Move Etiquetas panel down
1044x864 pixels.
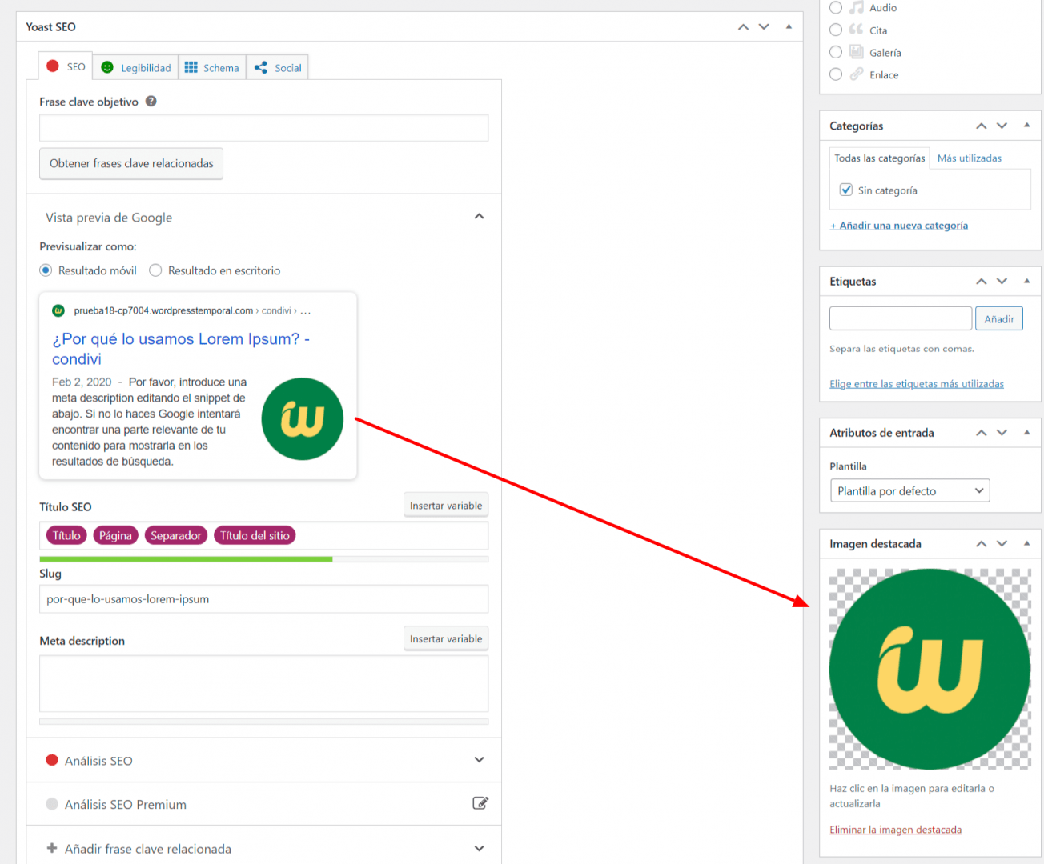(1002, 282)
